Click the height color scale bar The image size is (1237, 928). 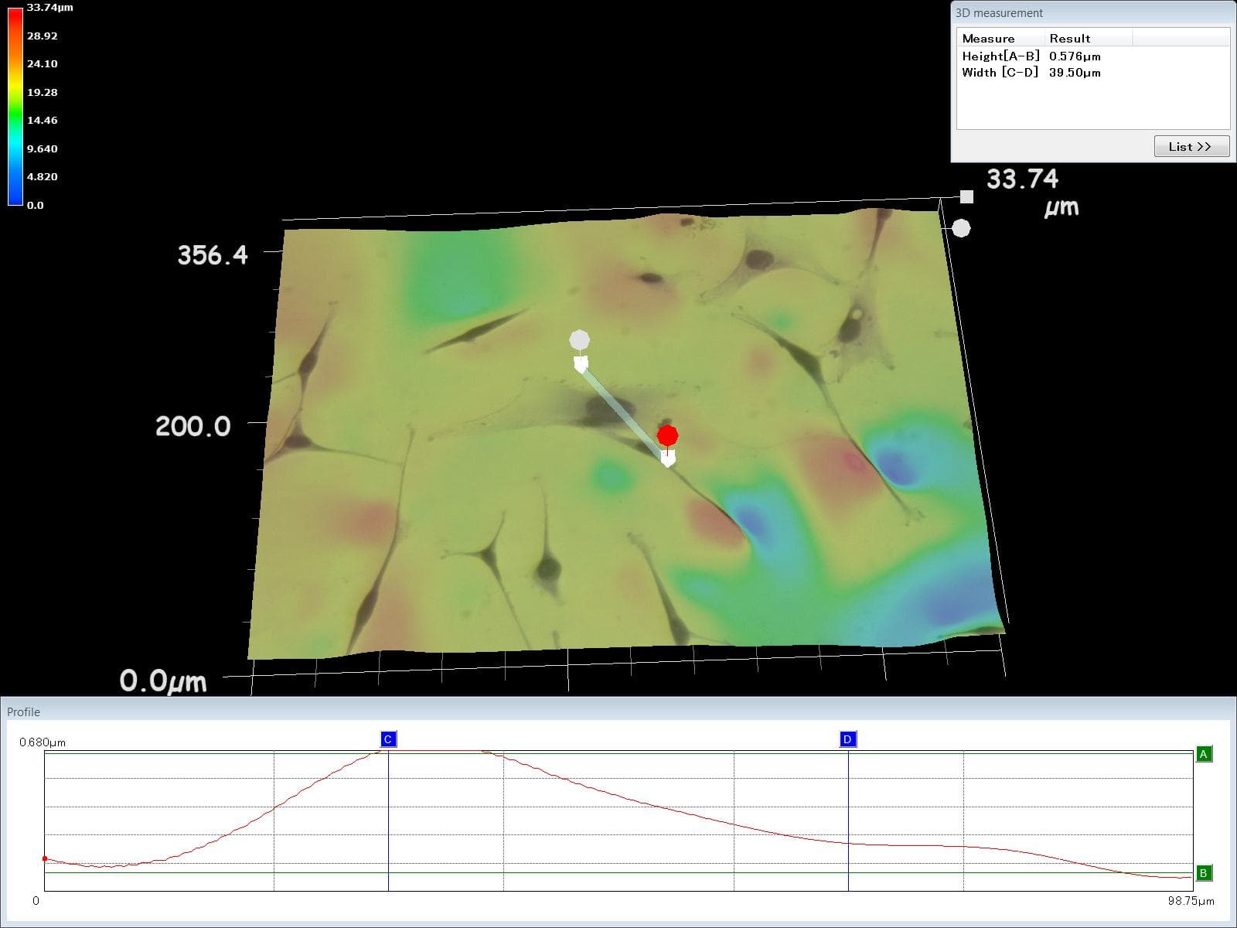click(15, 106)
